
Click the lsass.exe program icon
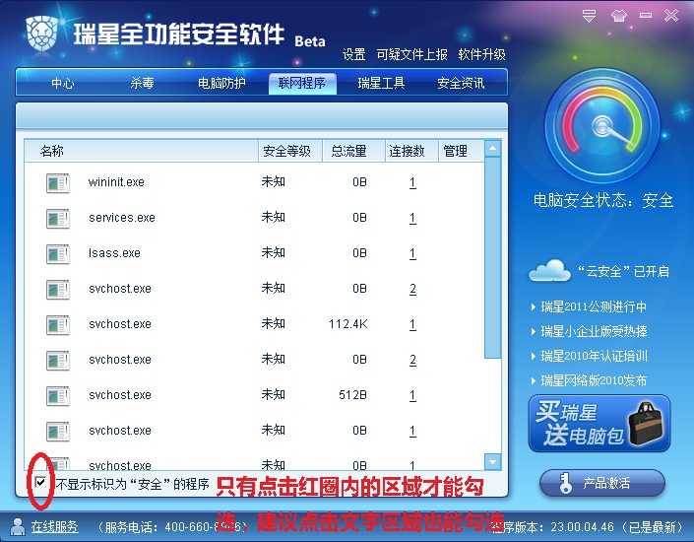(57, 253)
